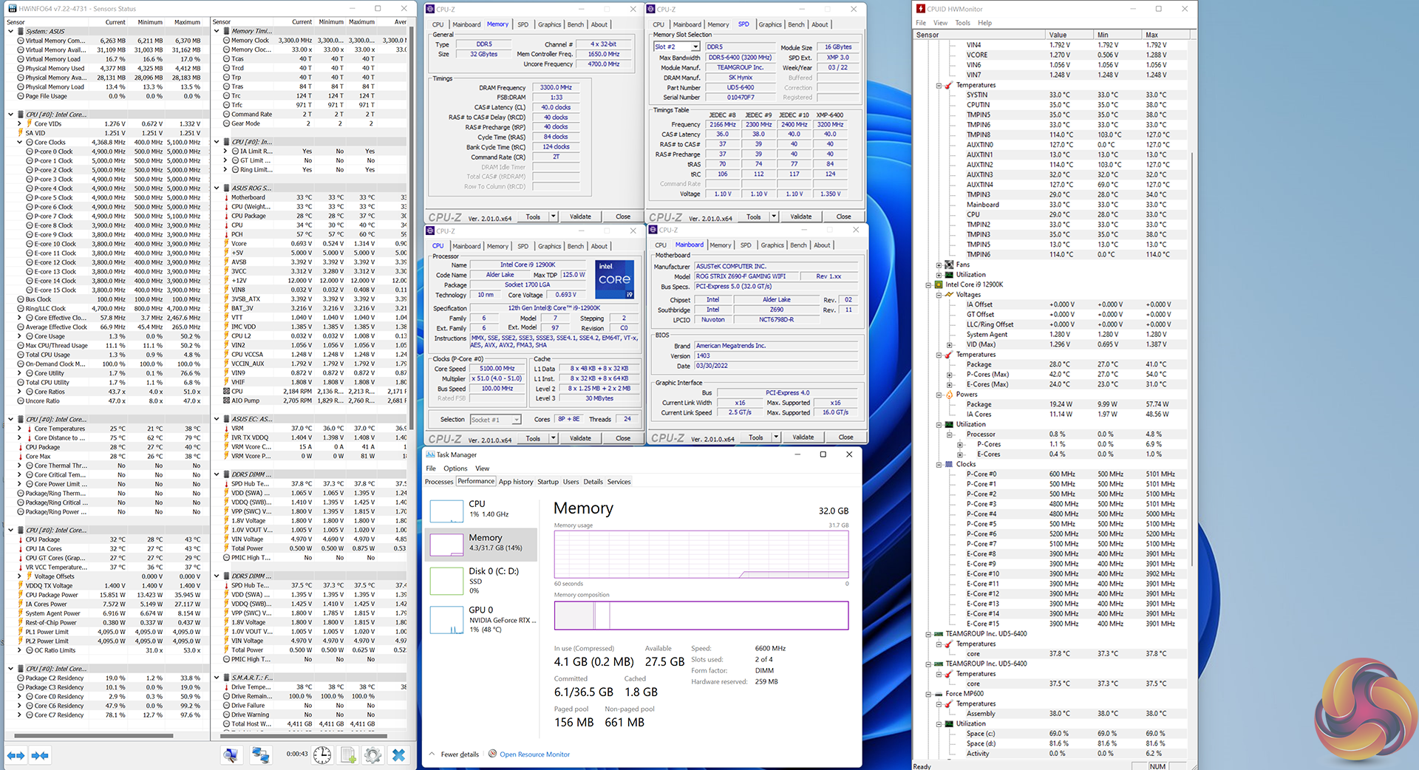This screenshot has height=770, width=1419.
Task: Click Open Resource Monitor link
Action: click(x=534, y=754)
